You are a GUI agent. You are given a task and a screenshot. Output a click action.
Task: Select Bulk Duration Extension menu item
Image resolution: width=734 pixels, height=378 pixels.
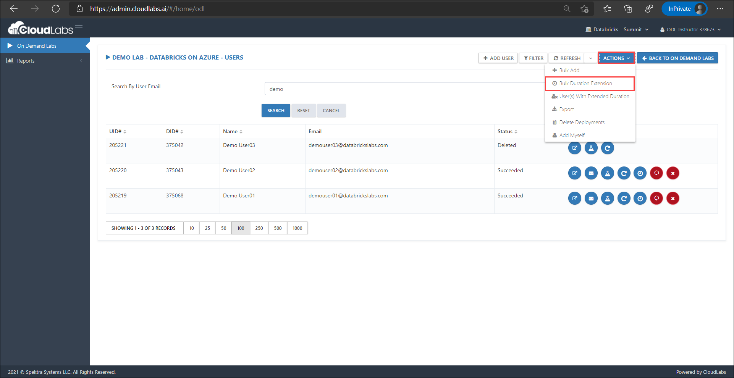[590, 83]
